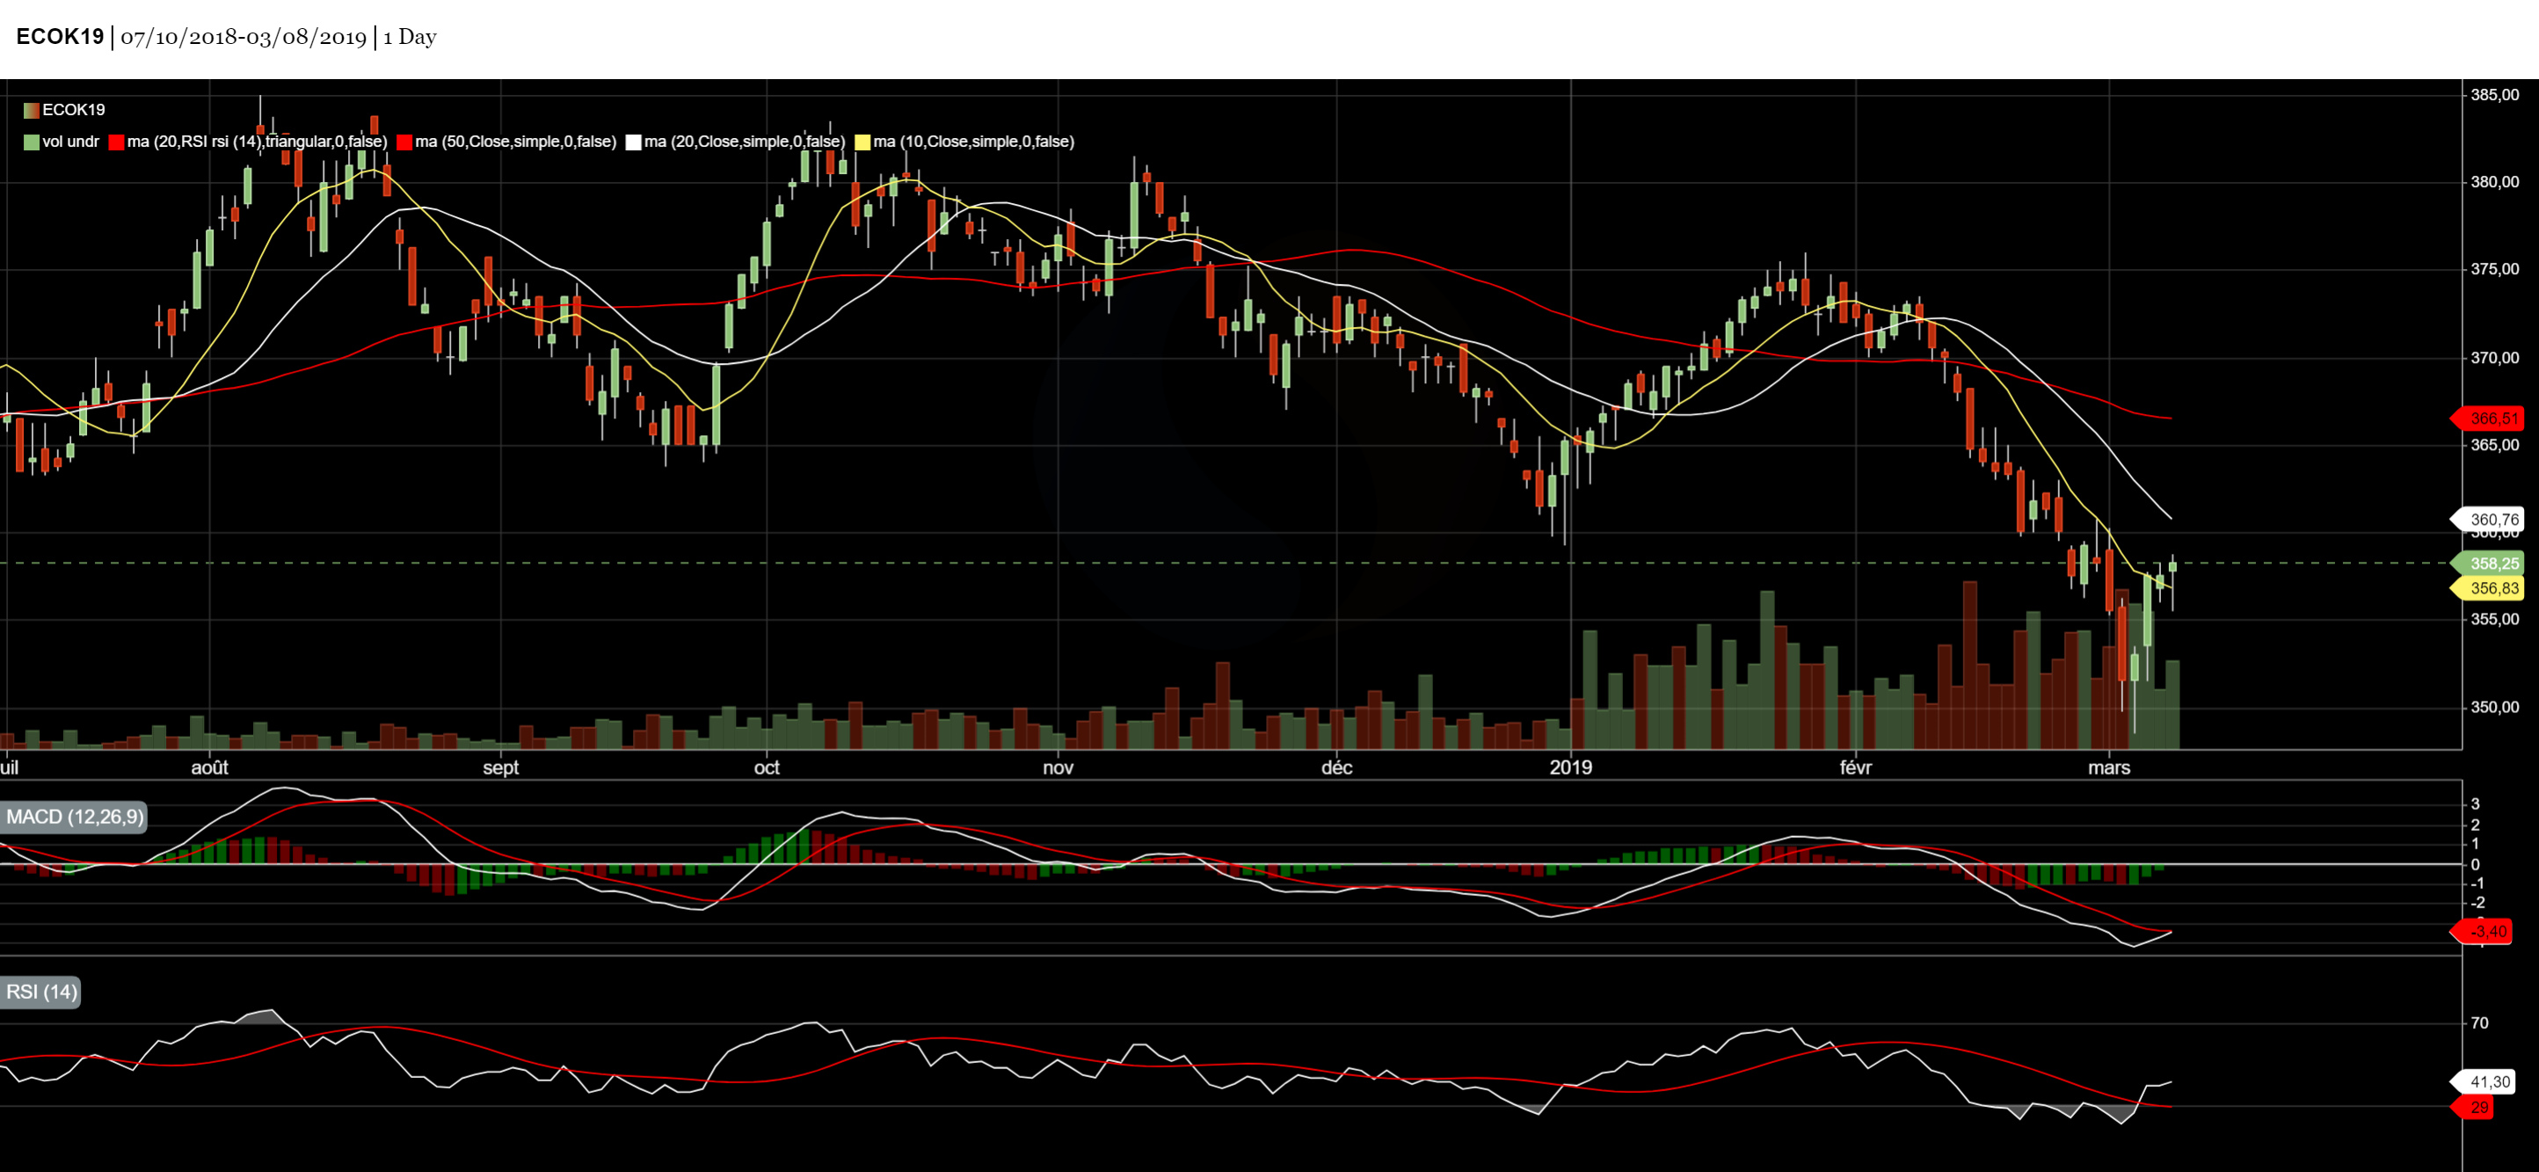
Task: Click the 365,00 price axis label
Action: (x=2495, y=446)
